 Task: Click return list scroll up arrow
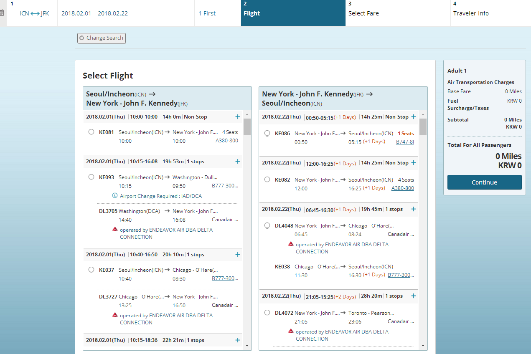423,114
